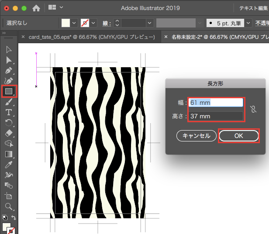Screen dimensions: 269x234
Task: Select the Rectangle tool in the toolbar
Action: tap(9, 91)
